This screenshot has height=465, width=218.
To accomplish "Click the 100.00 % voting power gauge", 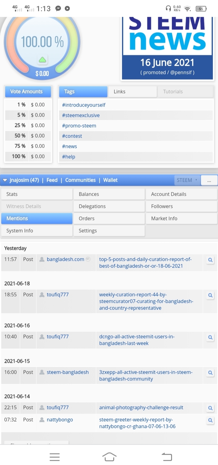I will (x=42, y=42).
